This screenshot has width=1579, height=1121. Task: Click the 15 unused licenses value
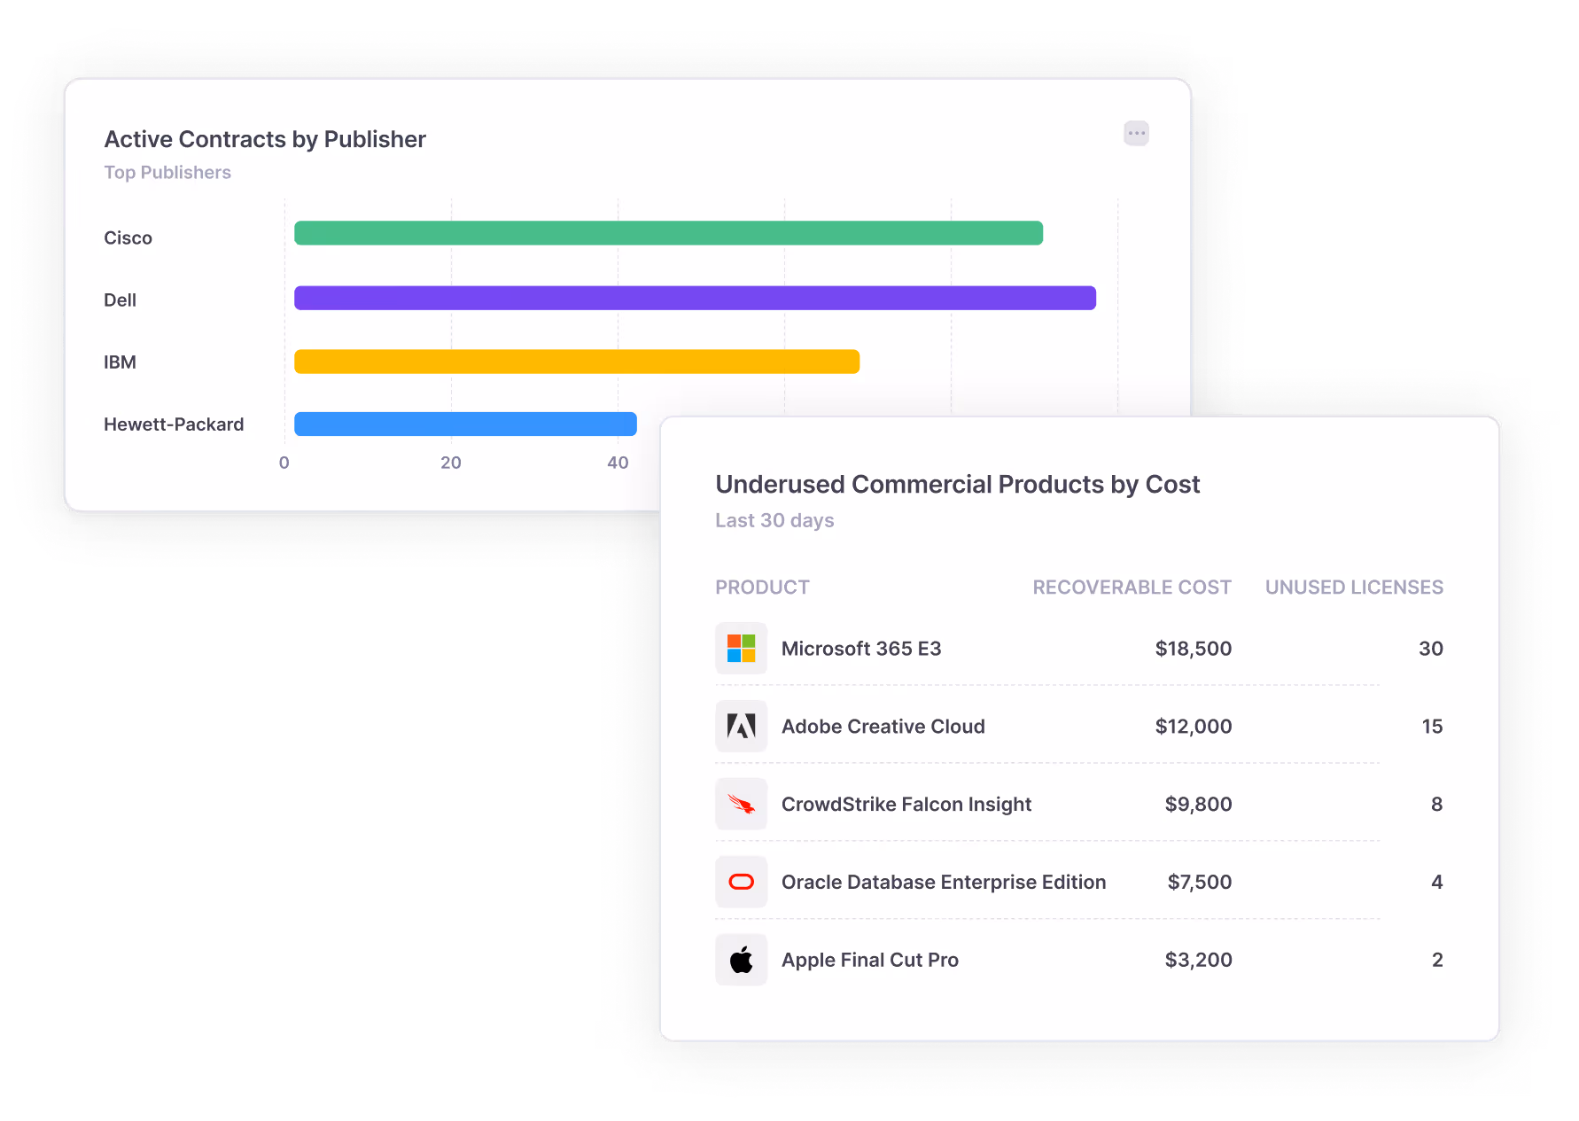click(1432, 726)
